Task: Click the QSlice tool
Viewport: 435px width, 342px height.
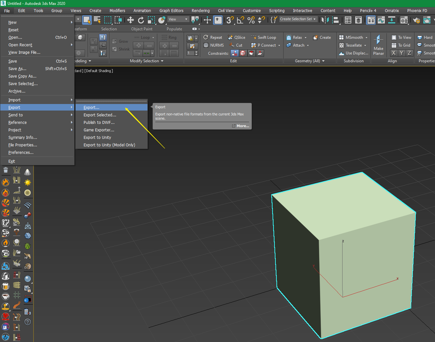Action: 237,37
